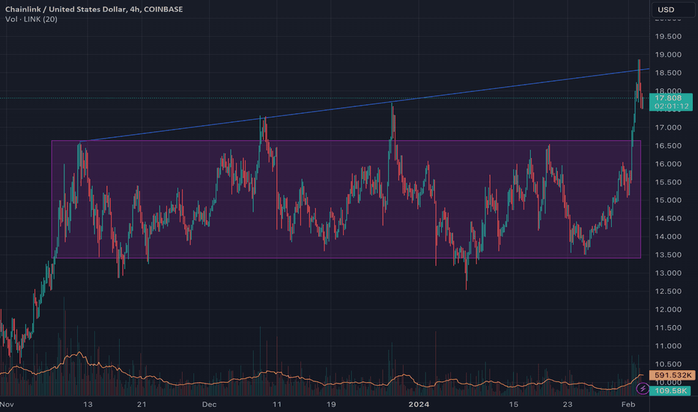Select the Vol · LINK (20) indicator label
The width and height of the screenshot is (698, 412).
pos(31,19)
